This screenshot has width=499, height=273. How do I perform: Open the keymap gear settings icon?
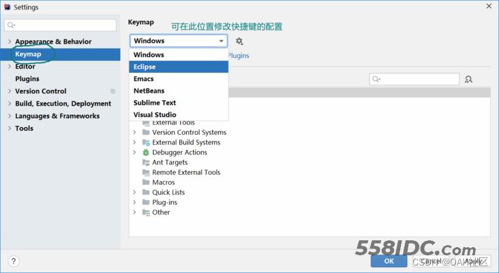(x=239, y=41)
